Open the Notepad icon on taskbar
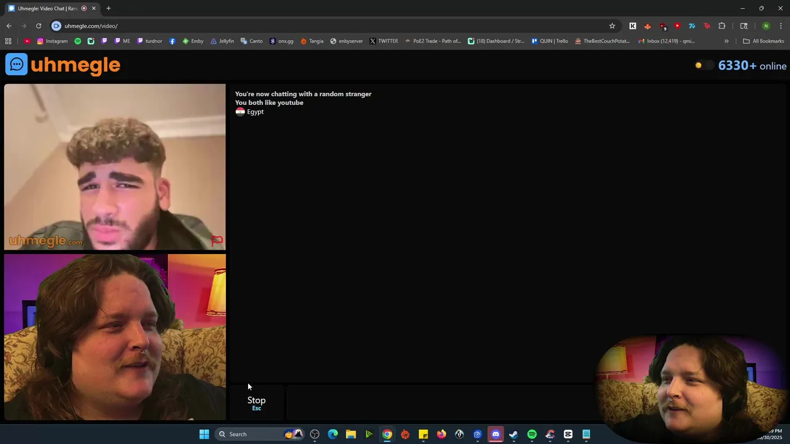 pos(586,434)
